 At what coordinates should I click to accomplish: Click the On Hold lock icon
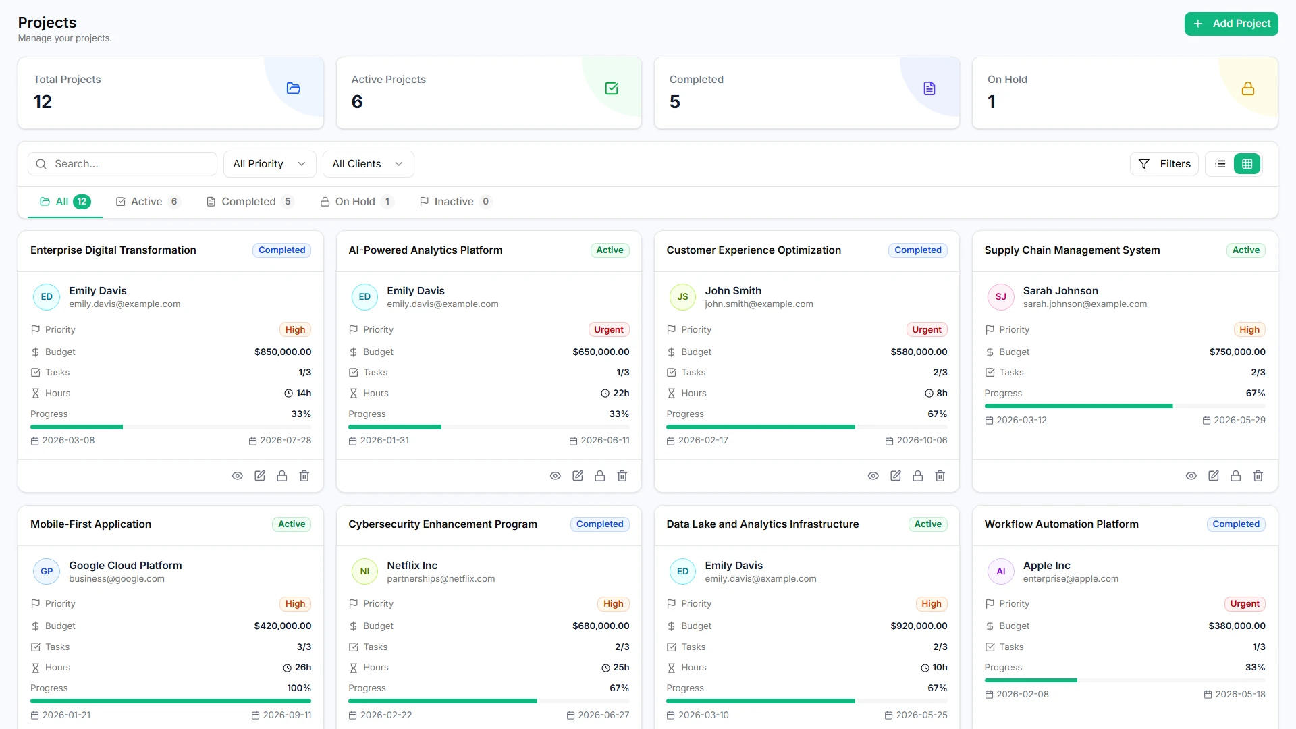1248,88
